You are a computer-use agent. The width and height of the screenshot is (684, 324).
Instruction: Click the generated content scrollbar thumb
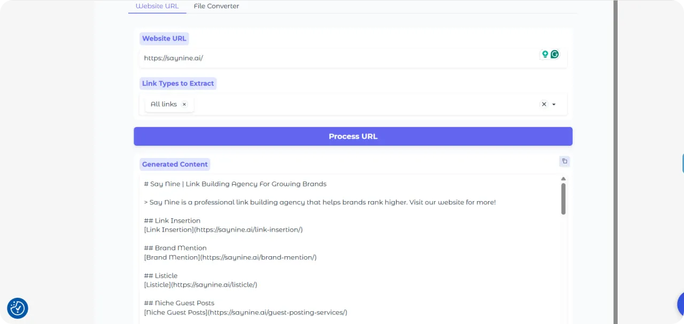(563, 199)
